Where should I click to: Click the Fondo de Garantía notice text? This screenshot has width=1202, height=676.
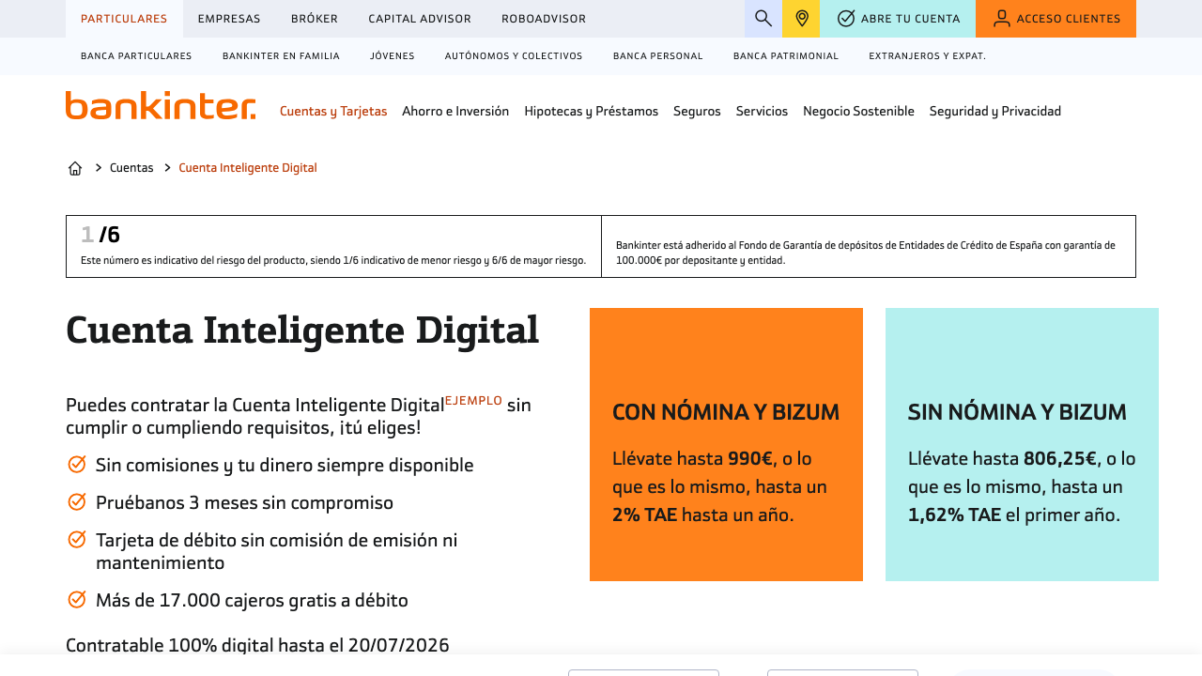point(866,253)
